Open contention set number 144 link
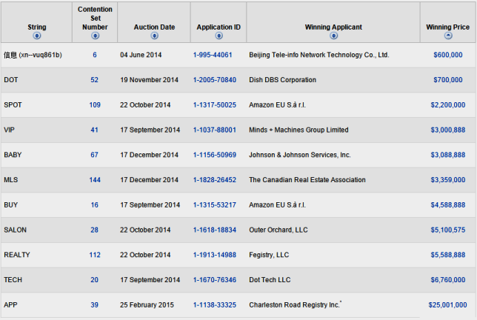 click(95, 180)
